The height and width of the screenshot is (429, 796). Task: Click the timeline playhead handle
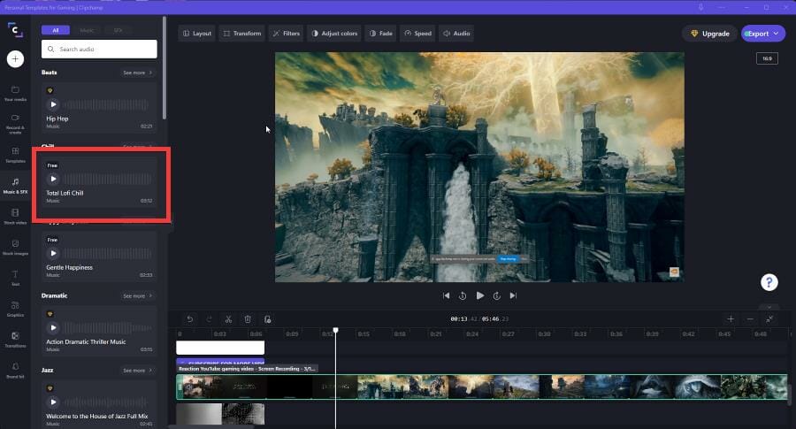click(x=335, y=331)
